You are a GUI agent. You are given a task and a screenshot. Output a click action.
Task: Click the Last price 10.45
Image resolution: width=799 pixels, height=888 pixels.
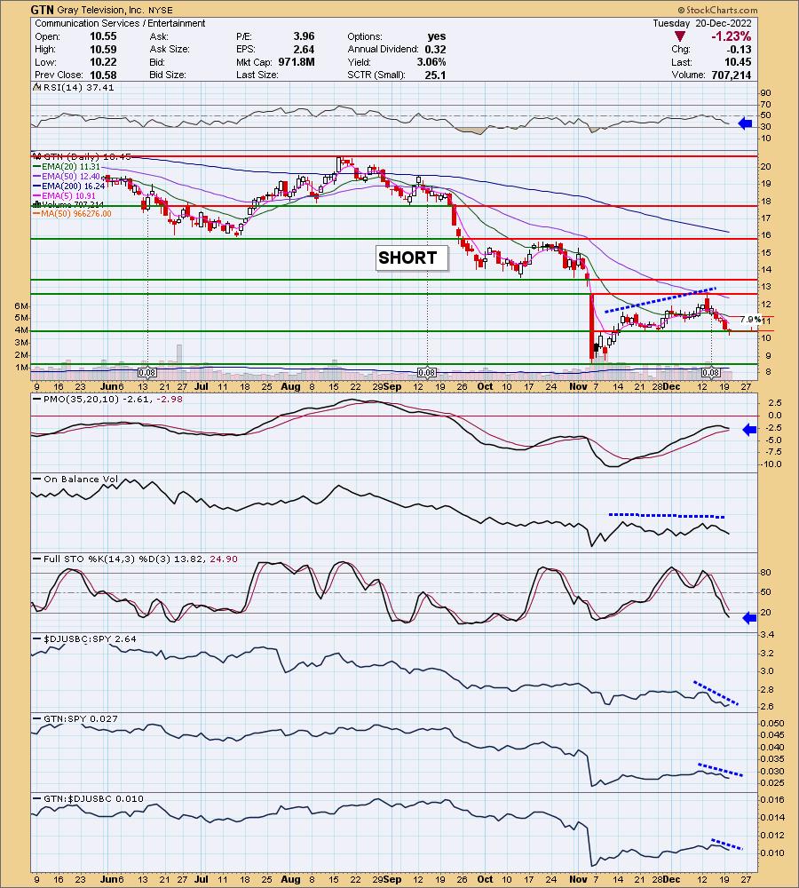(x=739, y=62)
